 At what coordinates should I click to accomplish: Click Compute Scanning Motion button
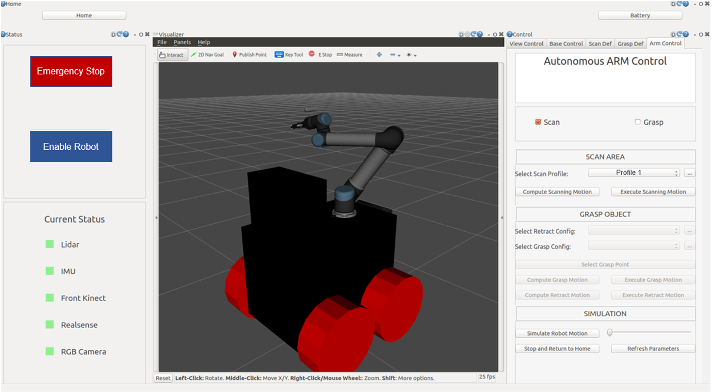pos(557,192)
